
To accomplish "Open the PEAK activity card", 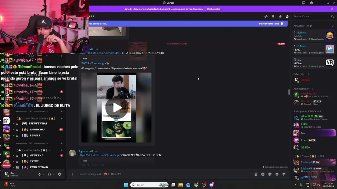I will [314, 49].
